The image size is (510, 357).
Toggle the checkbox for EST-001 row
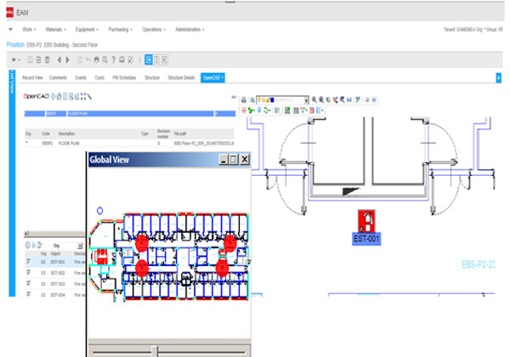pyautogui.click(x=30, y=263)
